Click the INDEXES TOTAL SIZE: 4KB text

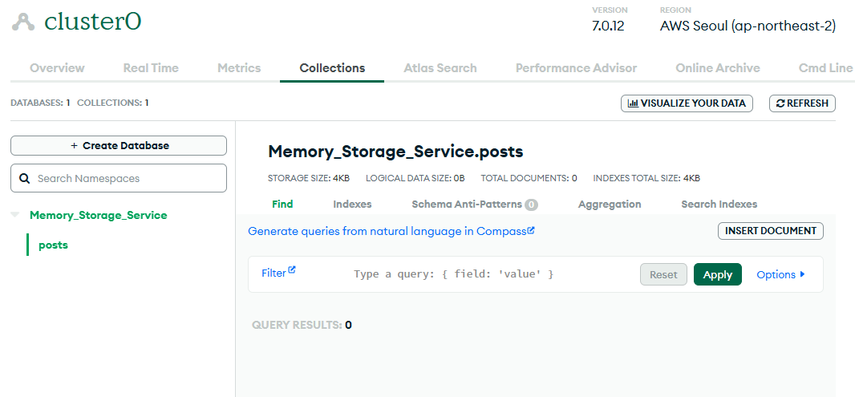[646, 178]
